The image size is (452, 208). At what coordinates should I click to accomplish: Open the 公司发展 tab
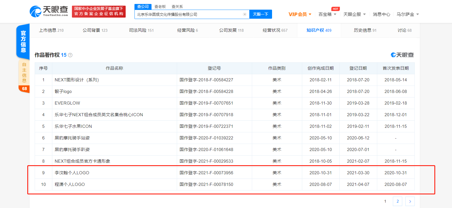coord(231,30)
